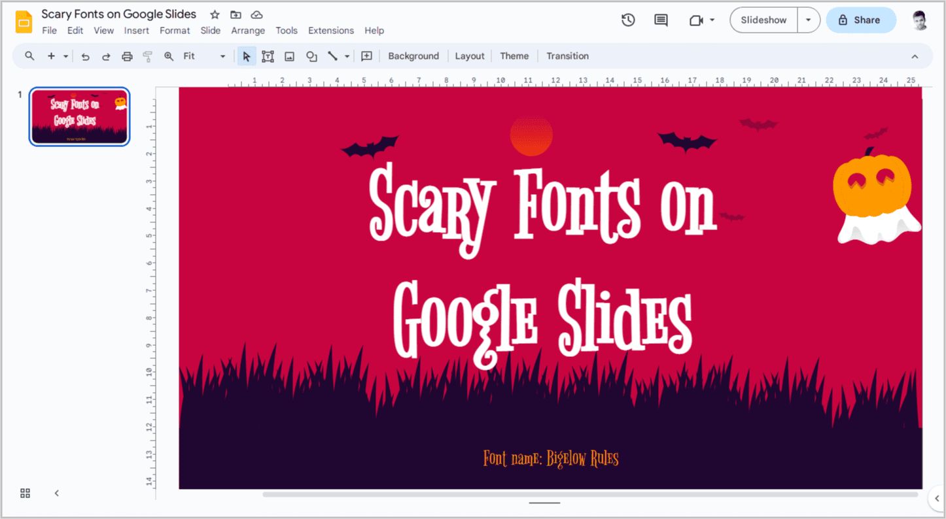Click the Background button
The height and width of the screenshot is (519, 946).
[x=413, y=56]
